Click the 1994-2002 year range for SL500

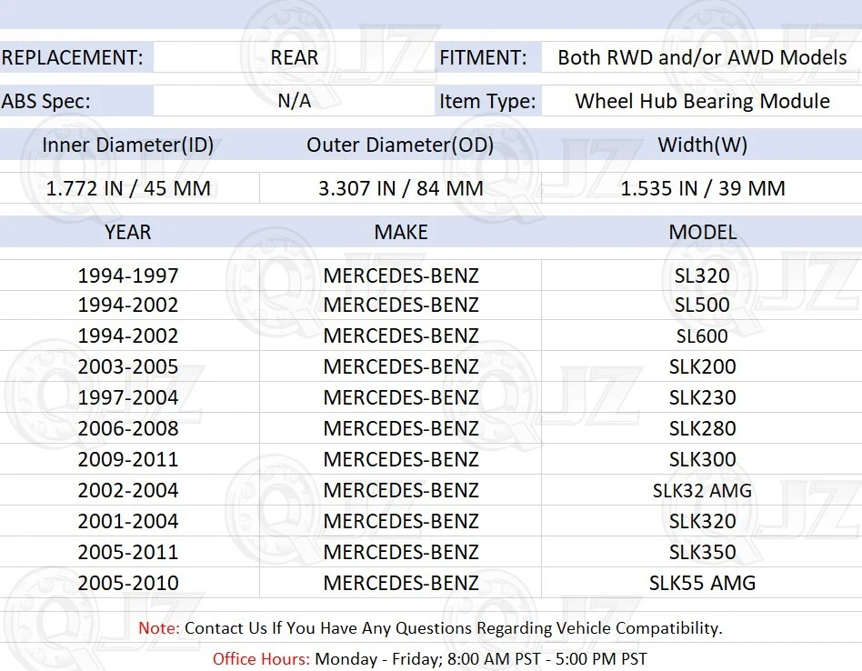click(x=128, y=305)
